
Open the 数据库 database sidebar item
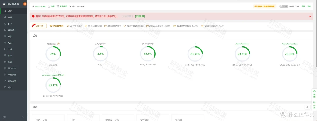(14, 30)
